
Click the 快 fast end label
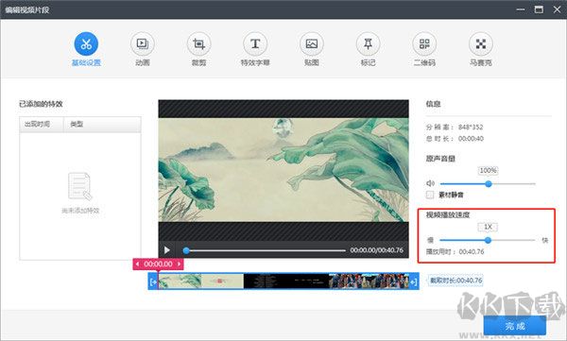tap(545, 240)
